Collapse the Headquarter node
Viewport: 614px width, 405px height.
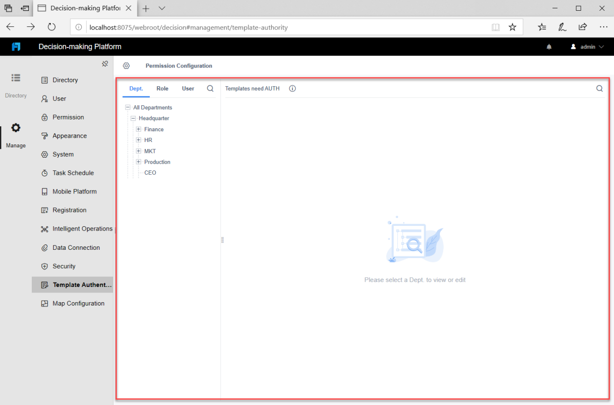coord(133,118)
